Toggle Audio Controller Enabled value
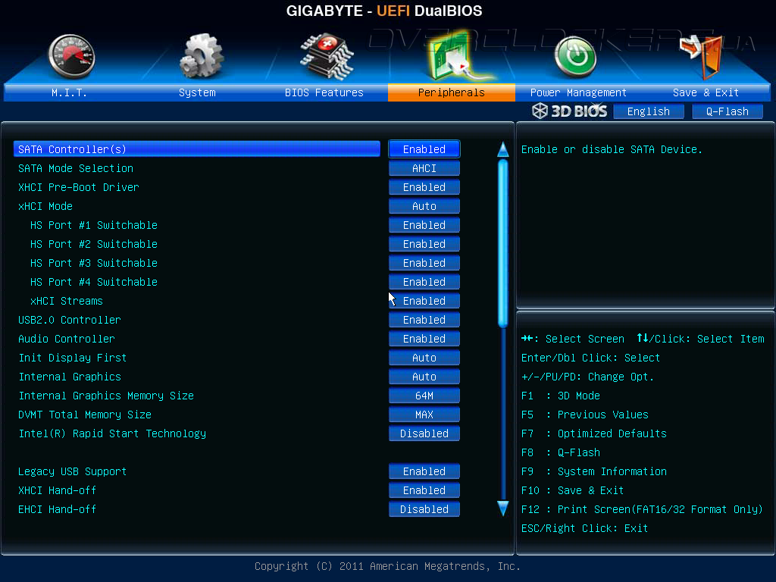This screenshot has height=582, width=776. [424, 339]
